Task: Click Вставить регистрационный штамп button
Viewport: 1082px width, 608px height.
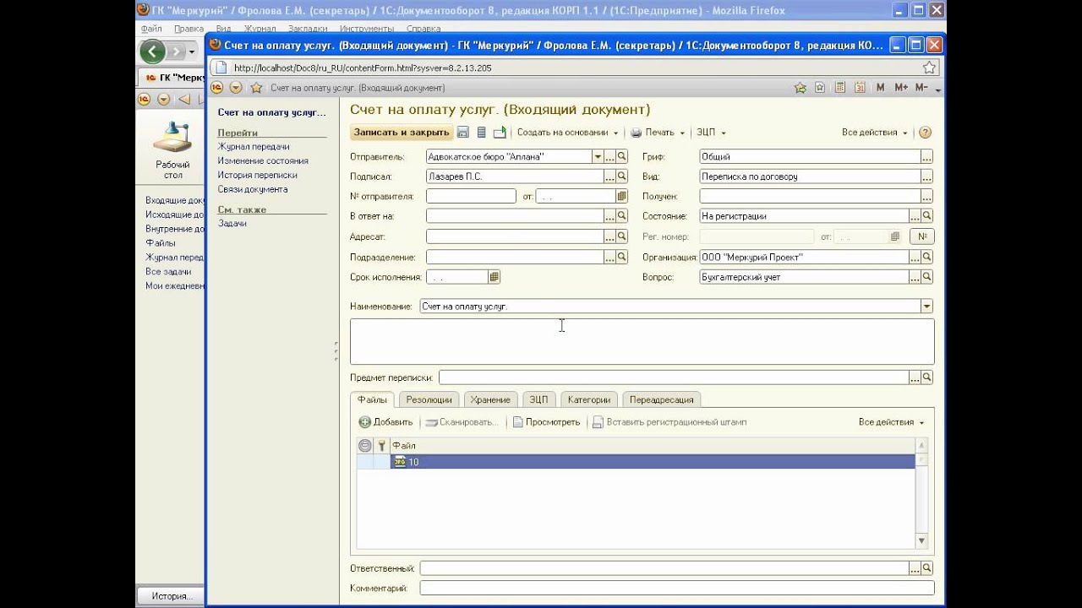Action: click(x=669, y=422)
